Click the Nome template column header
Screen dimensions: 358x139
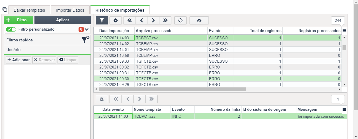[151, 109]
